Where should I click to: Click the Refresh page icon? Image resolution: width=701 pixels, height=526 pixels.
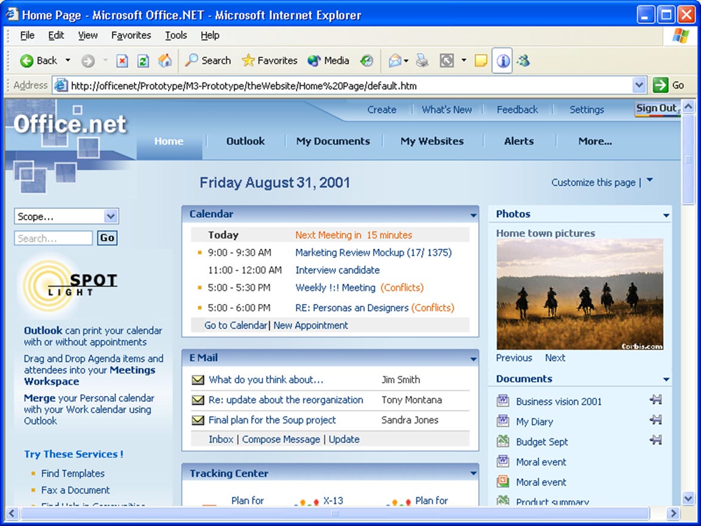click(143, 61)
